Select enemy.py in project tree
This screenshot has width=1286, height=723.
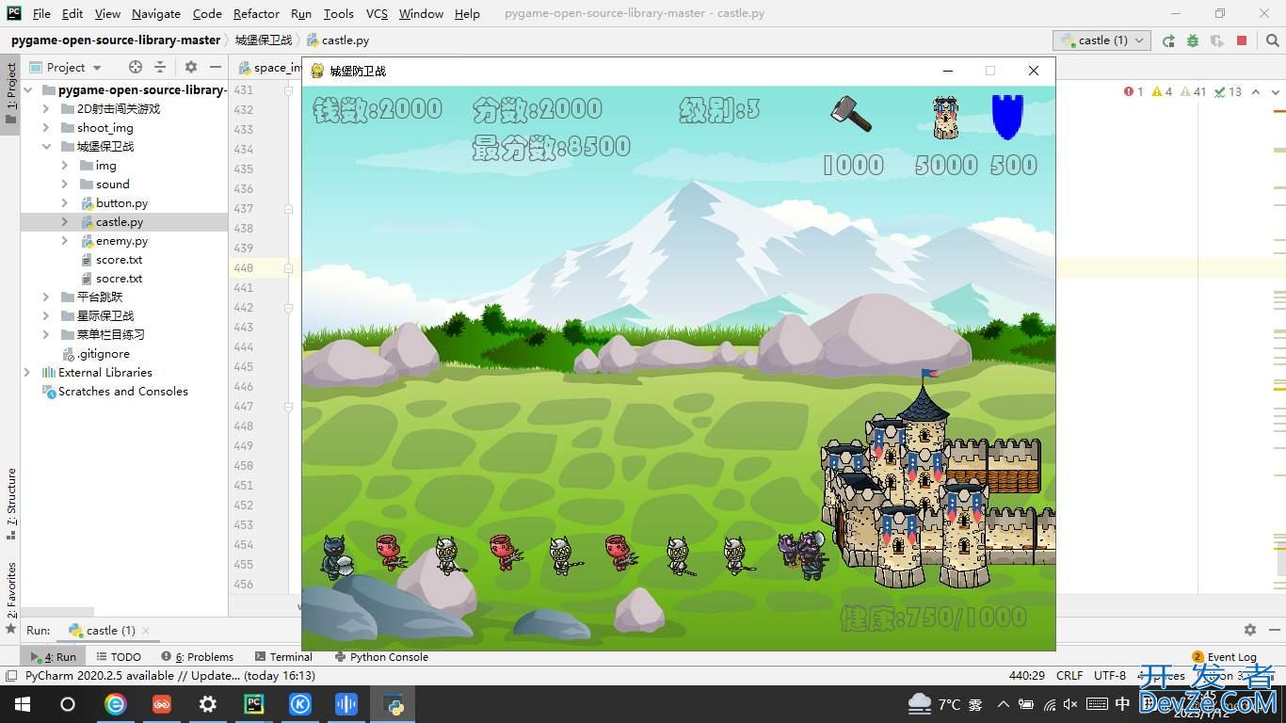121,241
